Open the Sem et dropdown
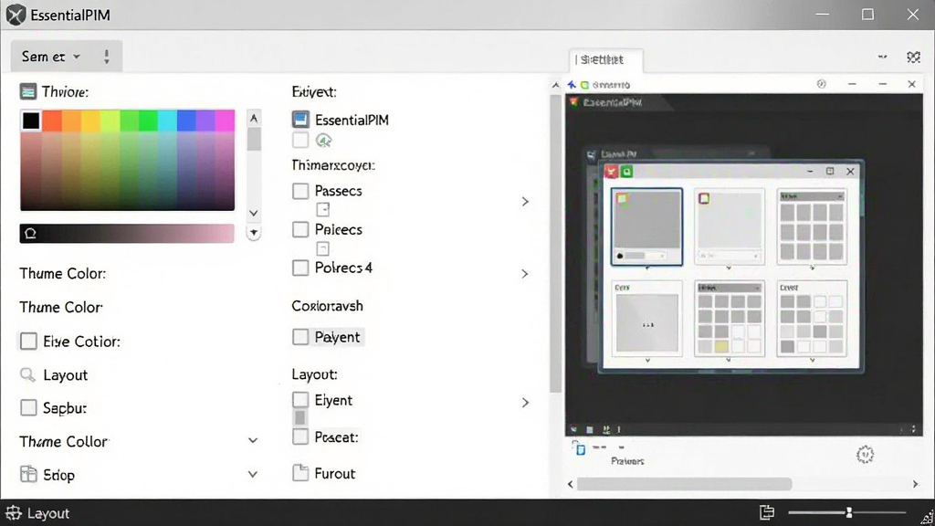The width and height of the screenshot is (935, 526). click(x=51, y=57)
